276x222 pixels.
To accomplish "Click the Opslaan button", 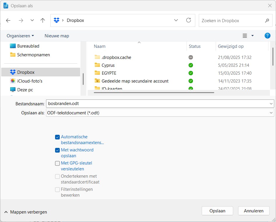I will coord(217,211).
